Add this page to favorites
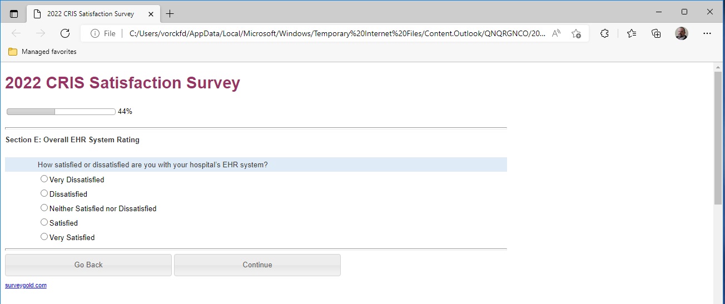 coord(576,33)
